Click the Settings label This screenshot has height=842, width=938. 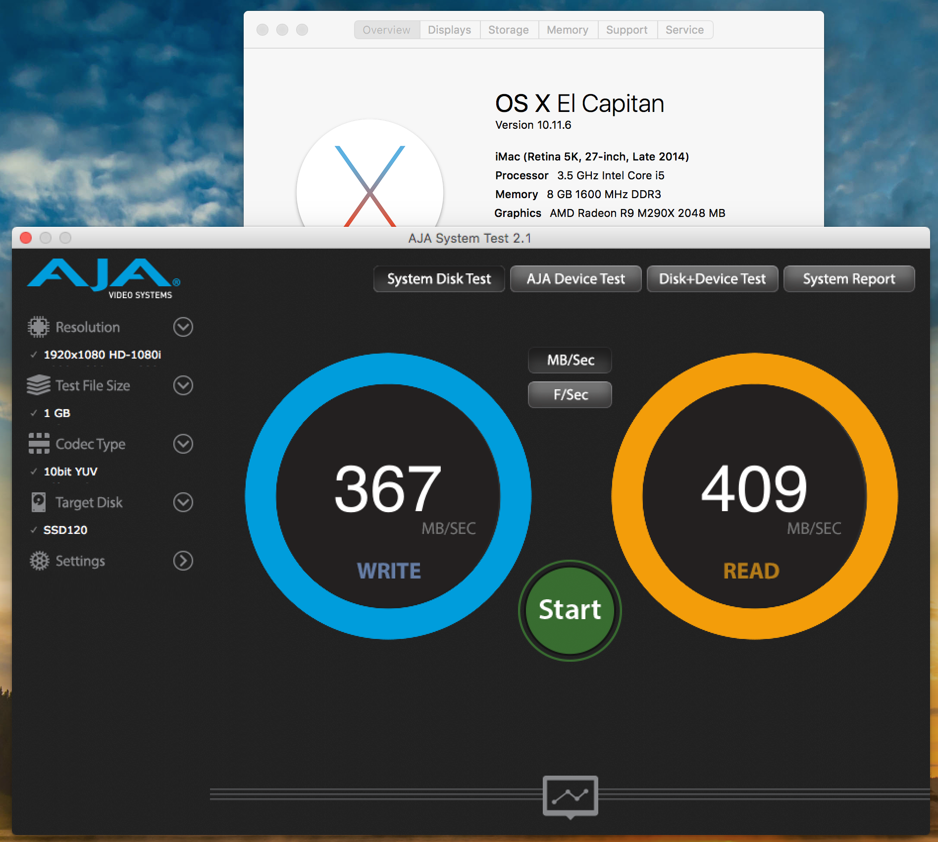tap(80, 561)
